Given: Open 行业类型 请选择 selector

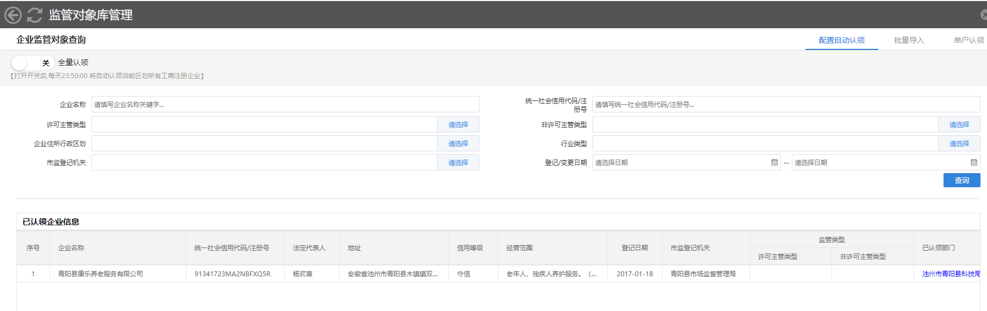Looking at the screenshot, I should (959, 144).
